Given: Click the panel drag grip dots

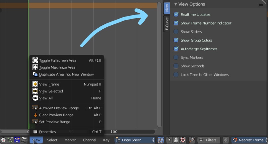Looking at the screenshot, I should pyautogui.click(x=261, y=5).
